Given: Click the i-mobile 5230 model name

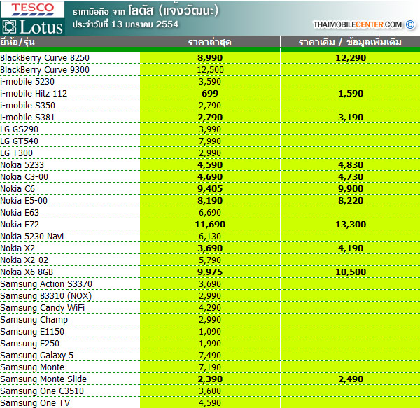Looking at the screenshot, I should coord(27,82).
